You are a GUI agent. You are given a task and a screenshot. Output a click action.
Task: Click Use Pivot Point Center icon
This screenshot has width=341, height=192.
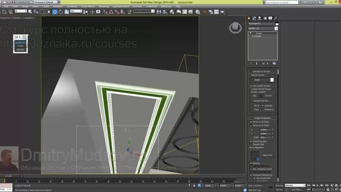point(85,12)
